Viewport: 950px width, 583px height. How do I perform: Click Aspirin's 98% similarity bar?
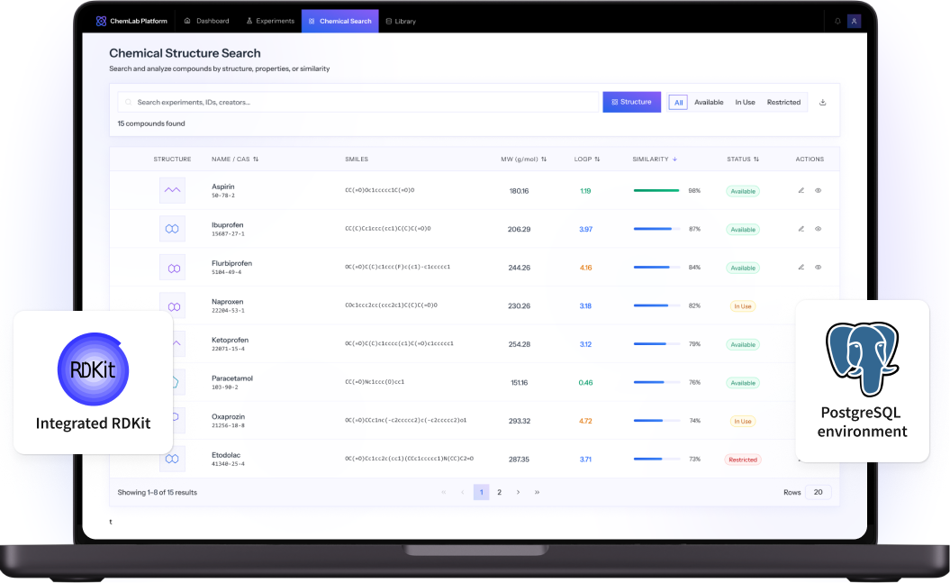656,190
